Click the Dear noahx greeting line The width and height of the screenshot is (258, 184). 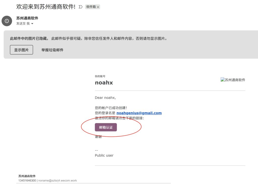pyautogui.click(x=105, y=98)
